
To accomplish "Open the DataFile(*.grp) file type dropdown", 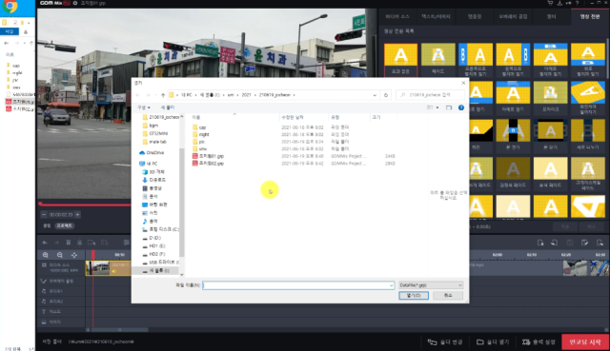I will point(431,285).
